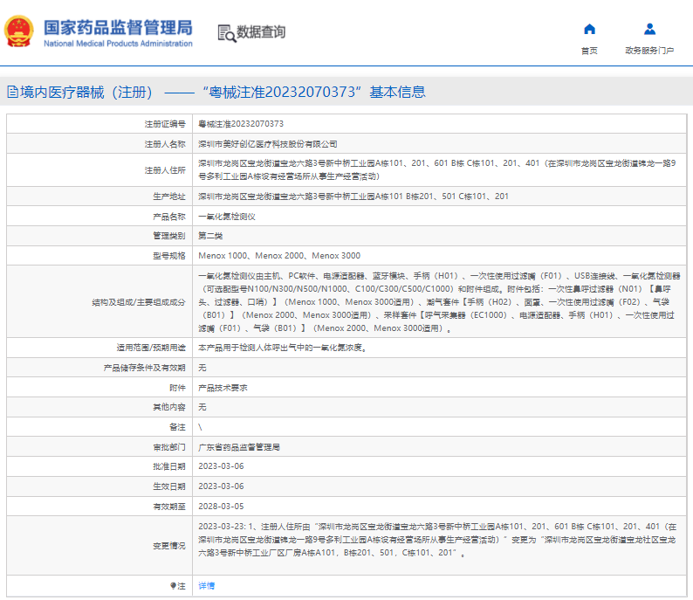Click the 产品储存条件及有效期 label
Image resolution: width=693 pixels, height=600 pixels.
(145, 368)
